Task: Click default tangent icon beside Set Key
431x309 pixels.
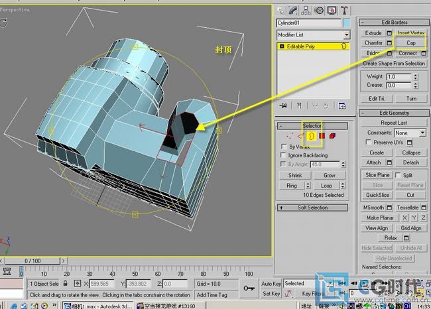Action: [x=288, y=294]
